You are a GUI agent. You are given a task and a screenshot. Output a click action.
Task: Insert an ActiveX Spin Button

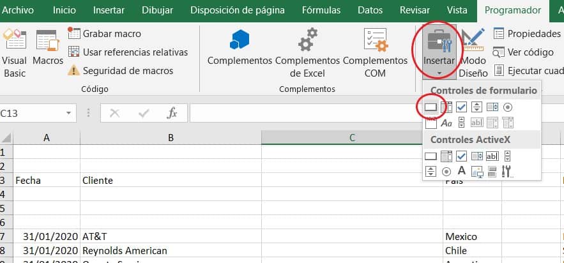click(431, 171)
